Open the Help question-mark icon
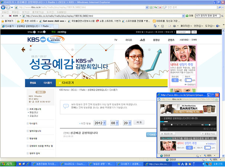 tap(217, 26)
